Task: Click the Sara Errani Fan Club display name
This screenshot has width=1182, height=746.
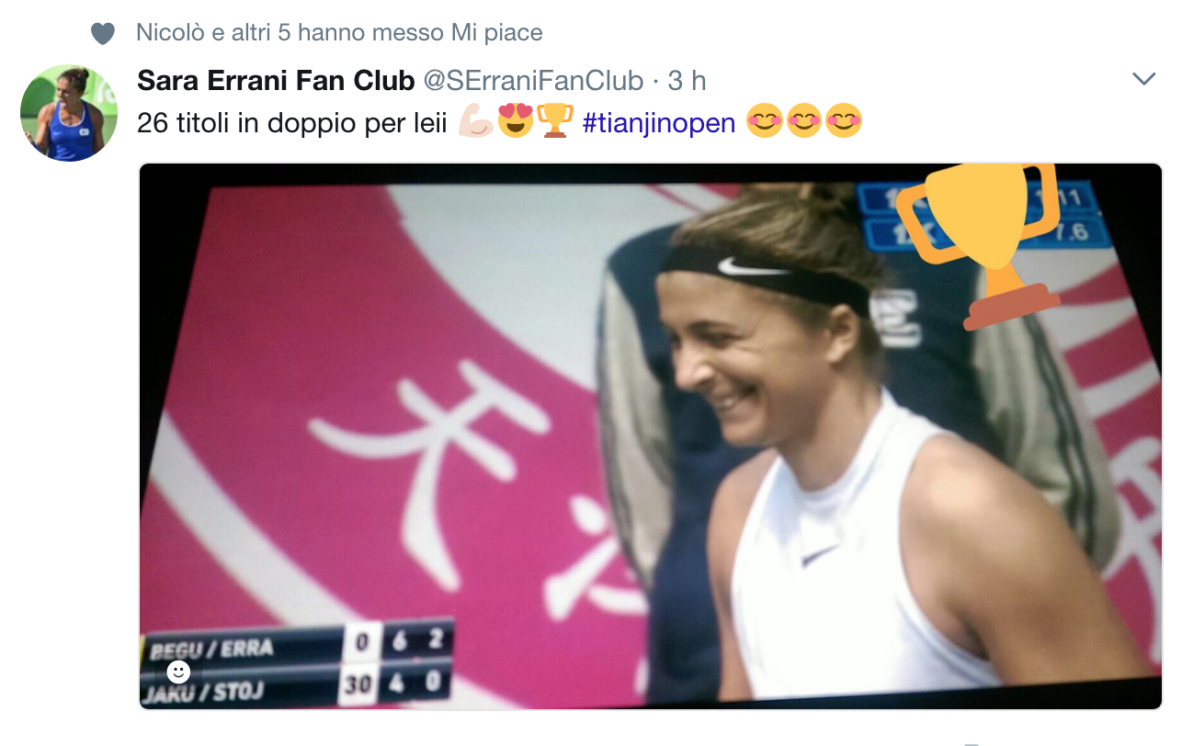Action: (276, 81)
